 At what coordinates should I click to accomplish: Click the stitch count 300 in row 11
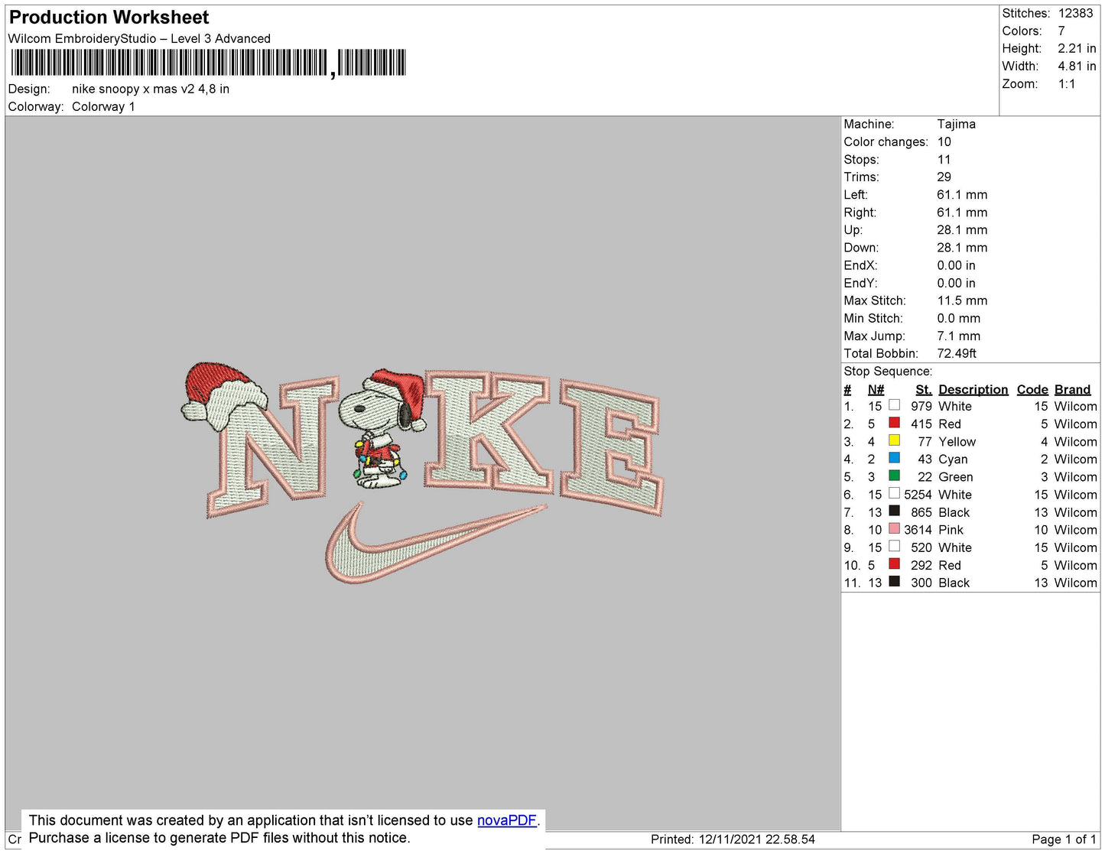tap(921, 583)
